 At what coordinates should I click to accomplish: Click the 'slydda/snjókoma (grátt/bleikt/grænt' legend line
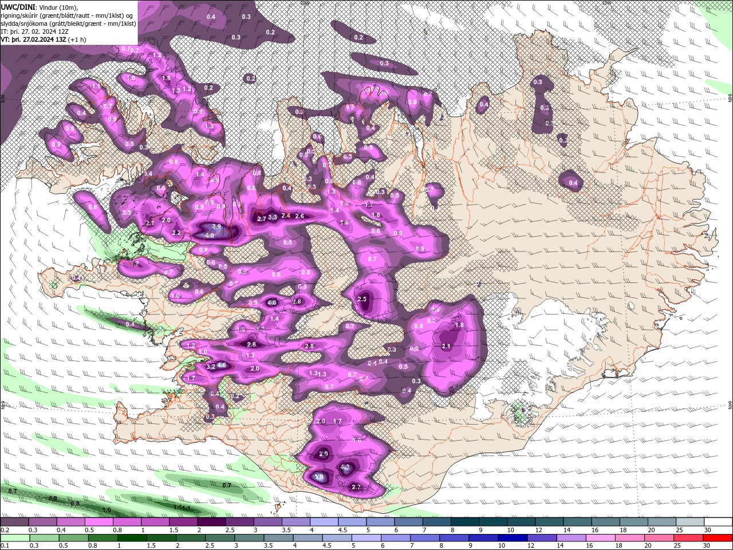[68, 23]
